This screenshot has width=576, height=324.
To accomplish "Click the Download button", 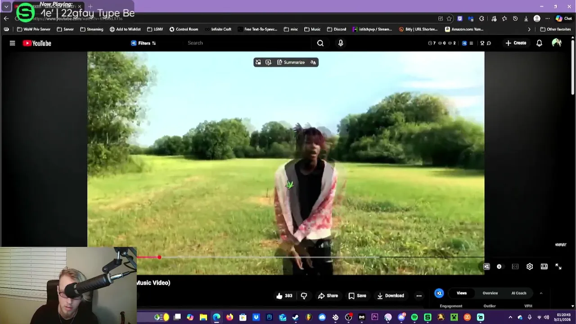I will pyautogui.click(x=391, y=296).
